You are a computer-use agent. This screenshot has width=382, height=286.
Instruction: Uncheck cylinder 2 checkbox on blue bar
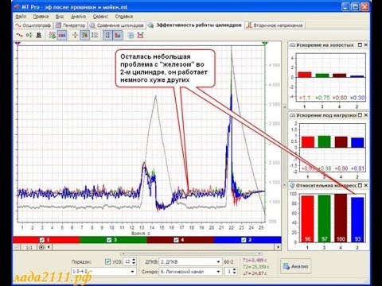[x=244, y=240]
